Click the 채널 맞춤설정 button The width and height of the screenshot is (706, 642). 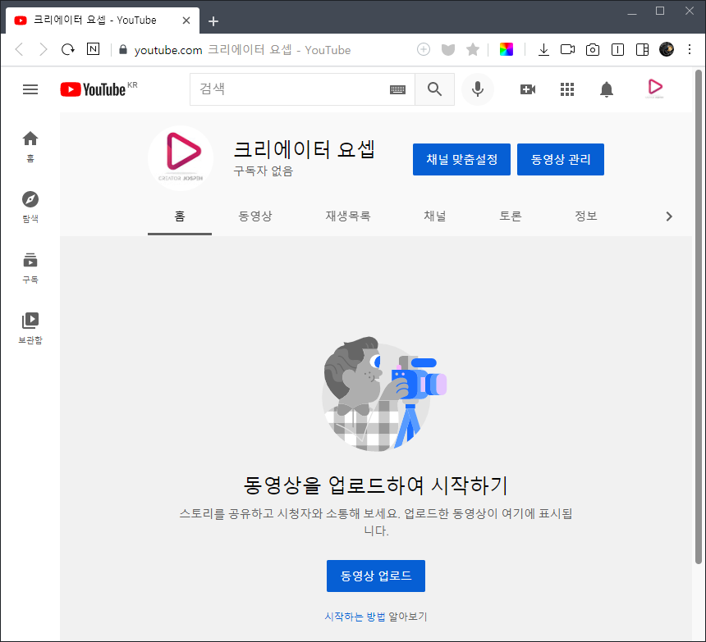pyautogui.click(x=461, y=160)
